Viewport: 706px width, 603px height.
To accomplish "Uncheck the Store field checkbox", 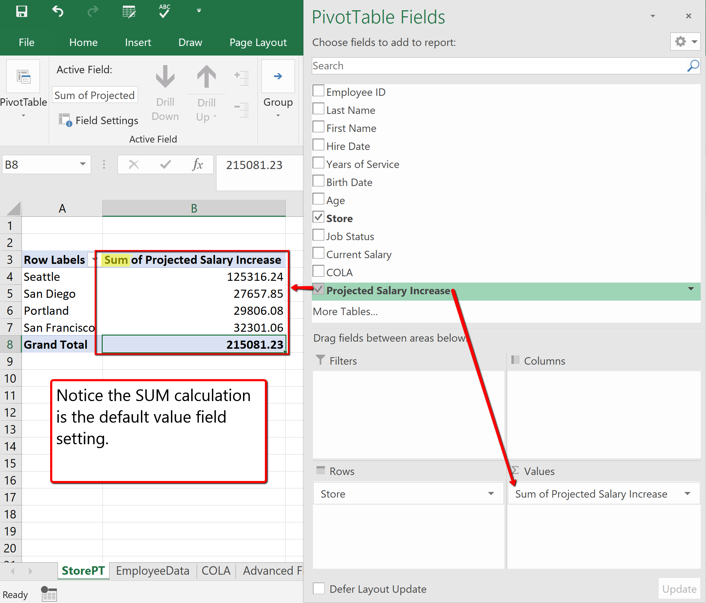I will (x=319, y=217).
